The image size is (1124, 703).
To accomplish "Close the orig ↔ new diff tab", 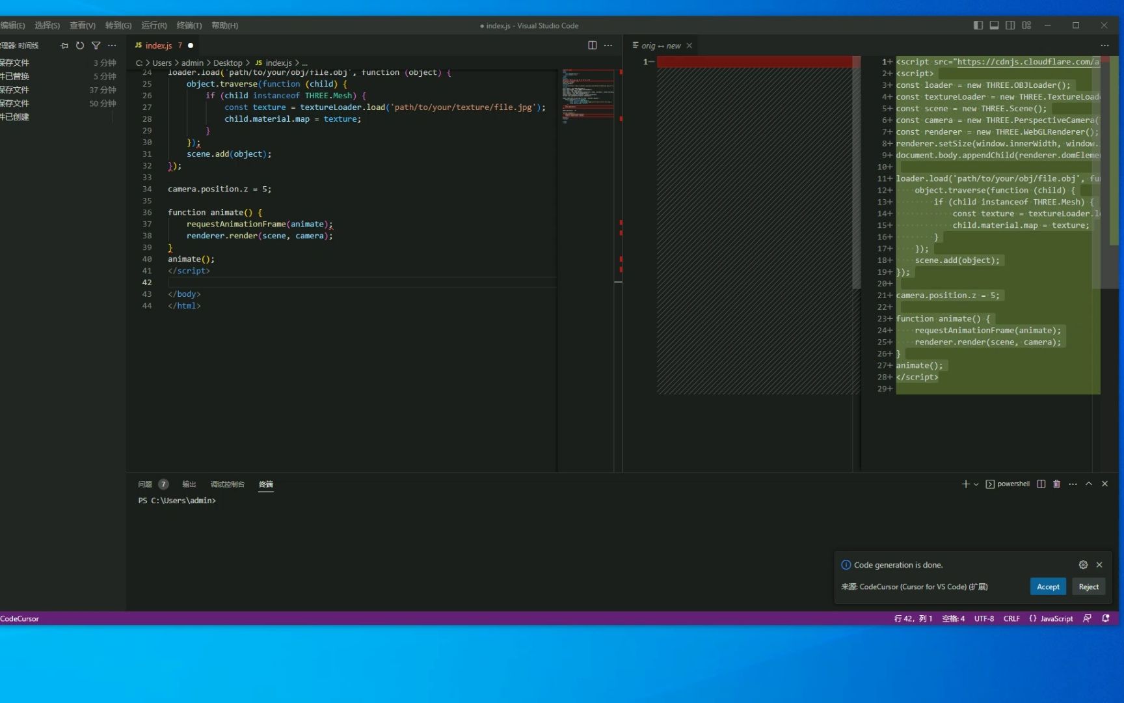I will pos(689,46).
